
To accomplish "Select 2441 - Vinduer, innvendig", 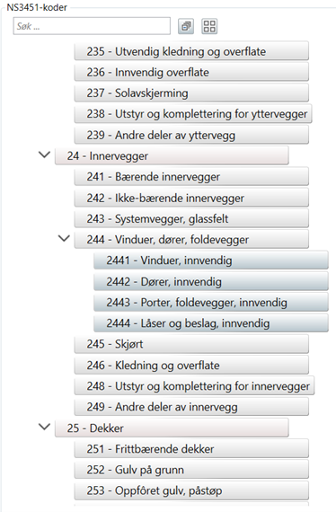I will [211, 260].
